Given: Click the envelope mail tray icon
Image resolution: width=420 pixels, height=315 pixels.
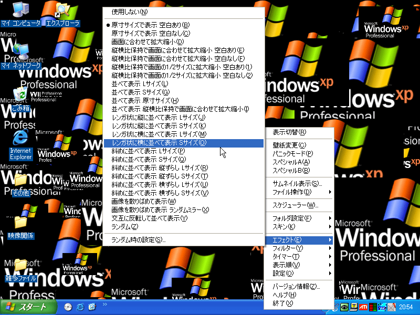Looking at the screenshot, I should (x=391, y=307).
